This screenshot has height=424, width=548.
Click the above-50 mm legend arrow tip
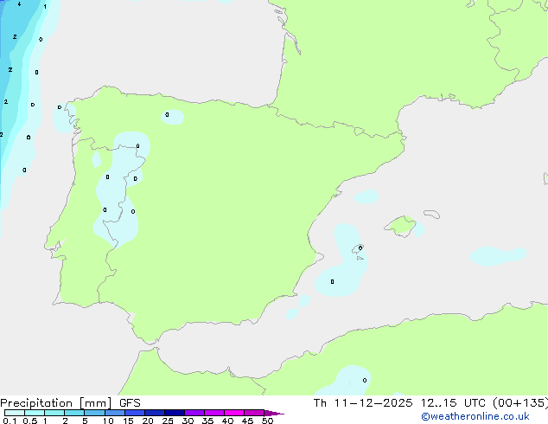click(274, 413)
